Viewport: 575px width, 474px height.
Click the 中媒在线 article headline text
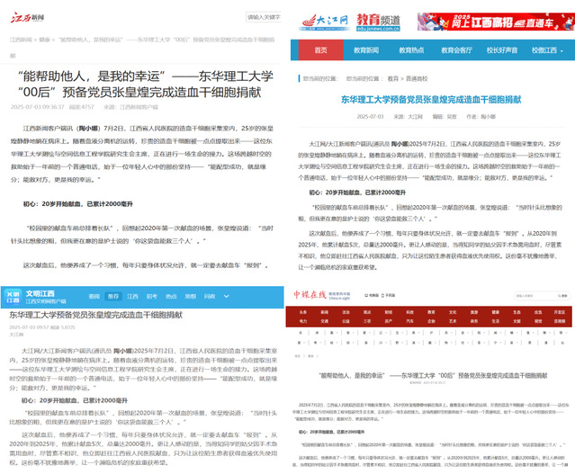(x=433, y=375)
